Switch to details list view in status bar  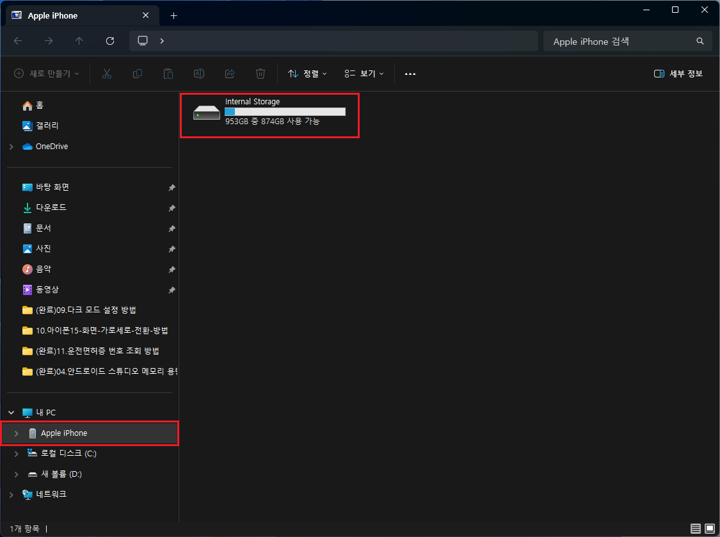[x=695, y=529]
